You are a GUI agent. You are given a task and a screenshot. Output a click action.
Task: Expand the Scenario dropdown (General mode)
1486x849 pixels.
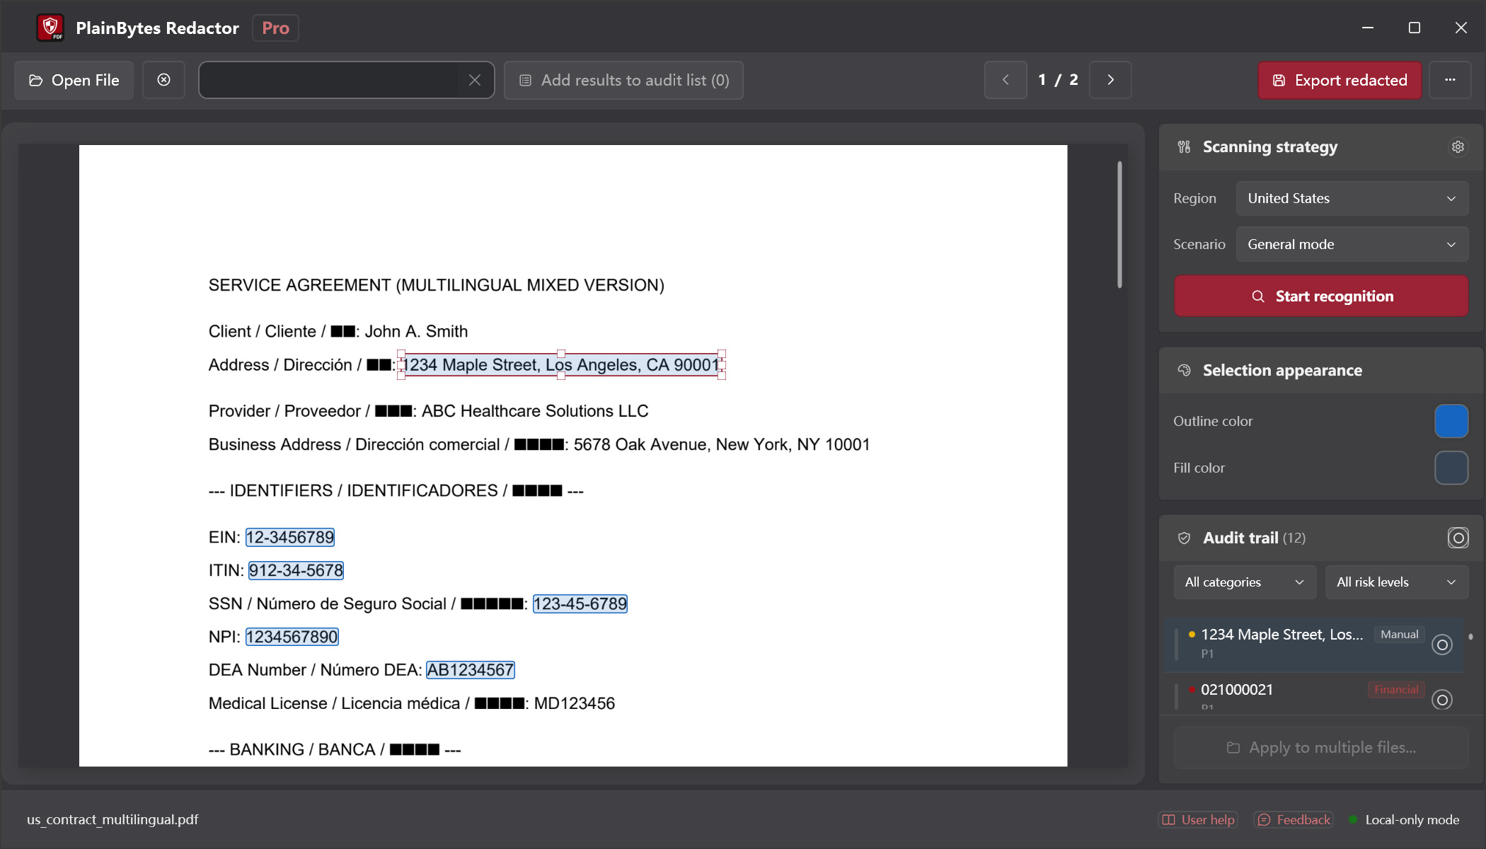(1352, 245)
